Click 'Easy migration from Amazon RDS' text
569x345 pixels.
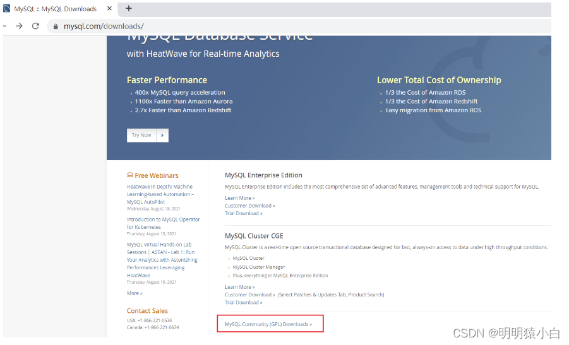point(433,110)
